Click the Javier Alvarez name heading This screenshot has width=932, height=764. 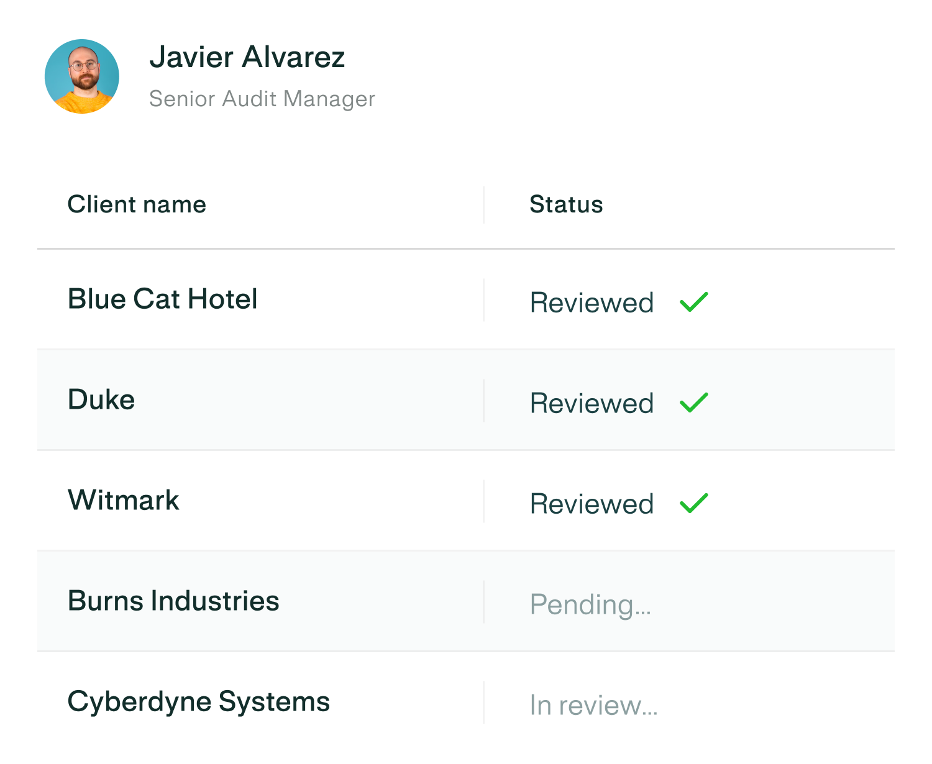coord(247,57)
